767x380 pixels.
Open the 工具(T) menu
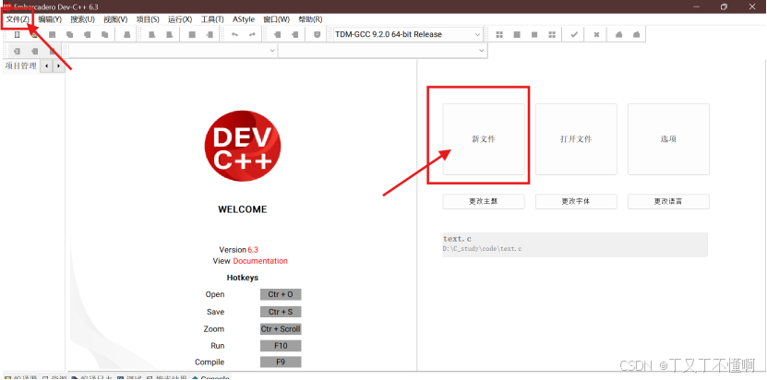[x=212, y=19]
